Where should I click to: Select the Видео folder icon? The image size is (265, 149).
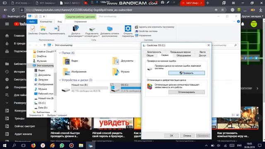coord(66,61)
